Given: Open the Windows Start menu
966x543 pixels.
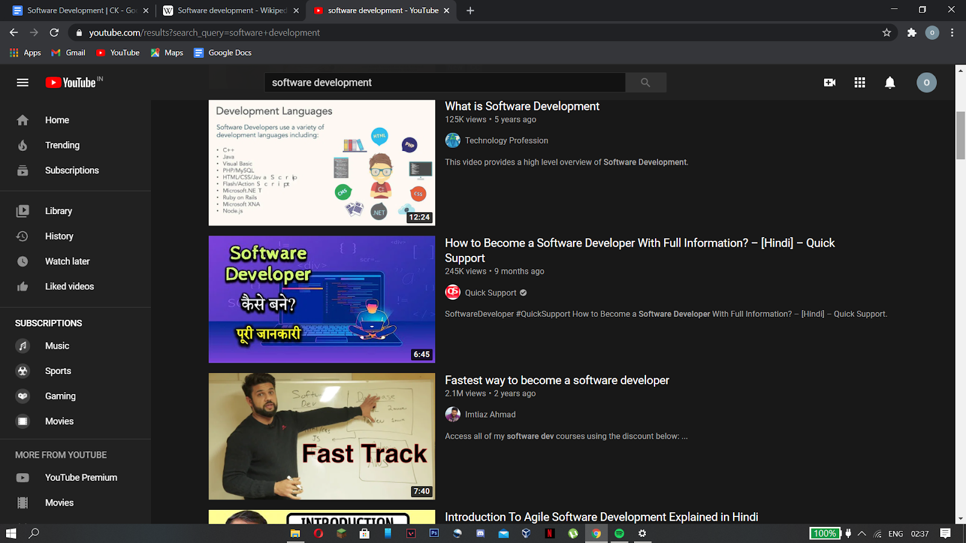Looking at the screenshot, I should pyautogui.click(x=11, y=533).
